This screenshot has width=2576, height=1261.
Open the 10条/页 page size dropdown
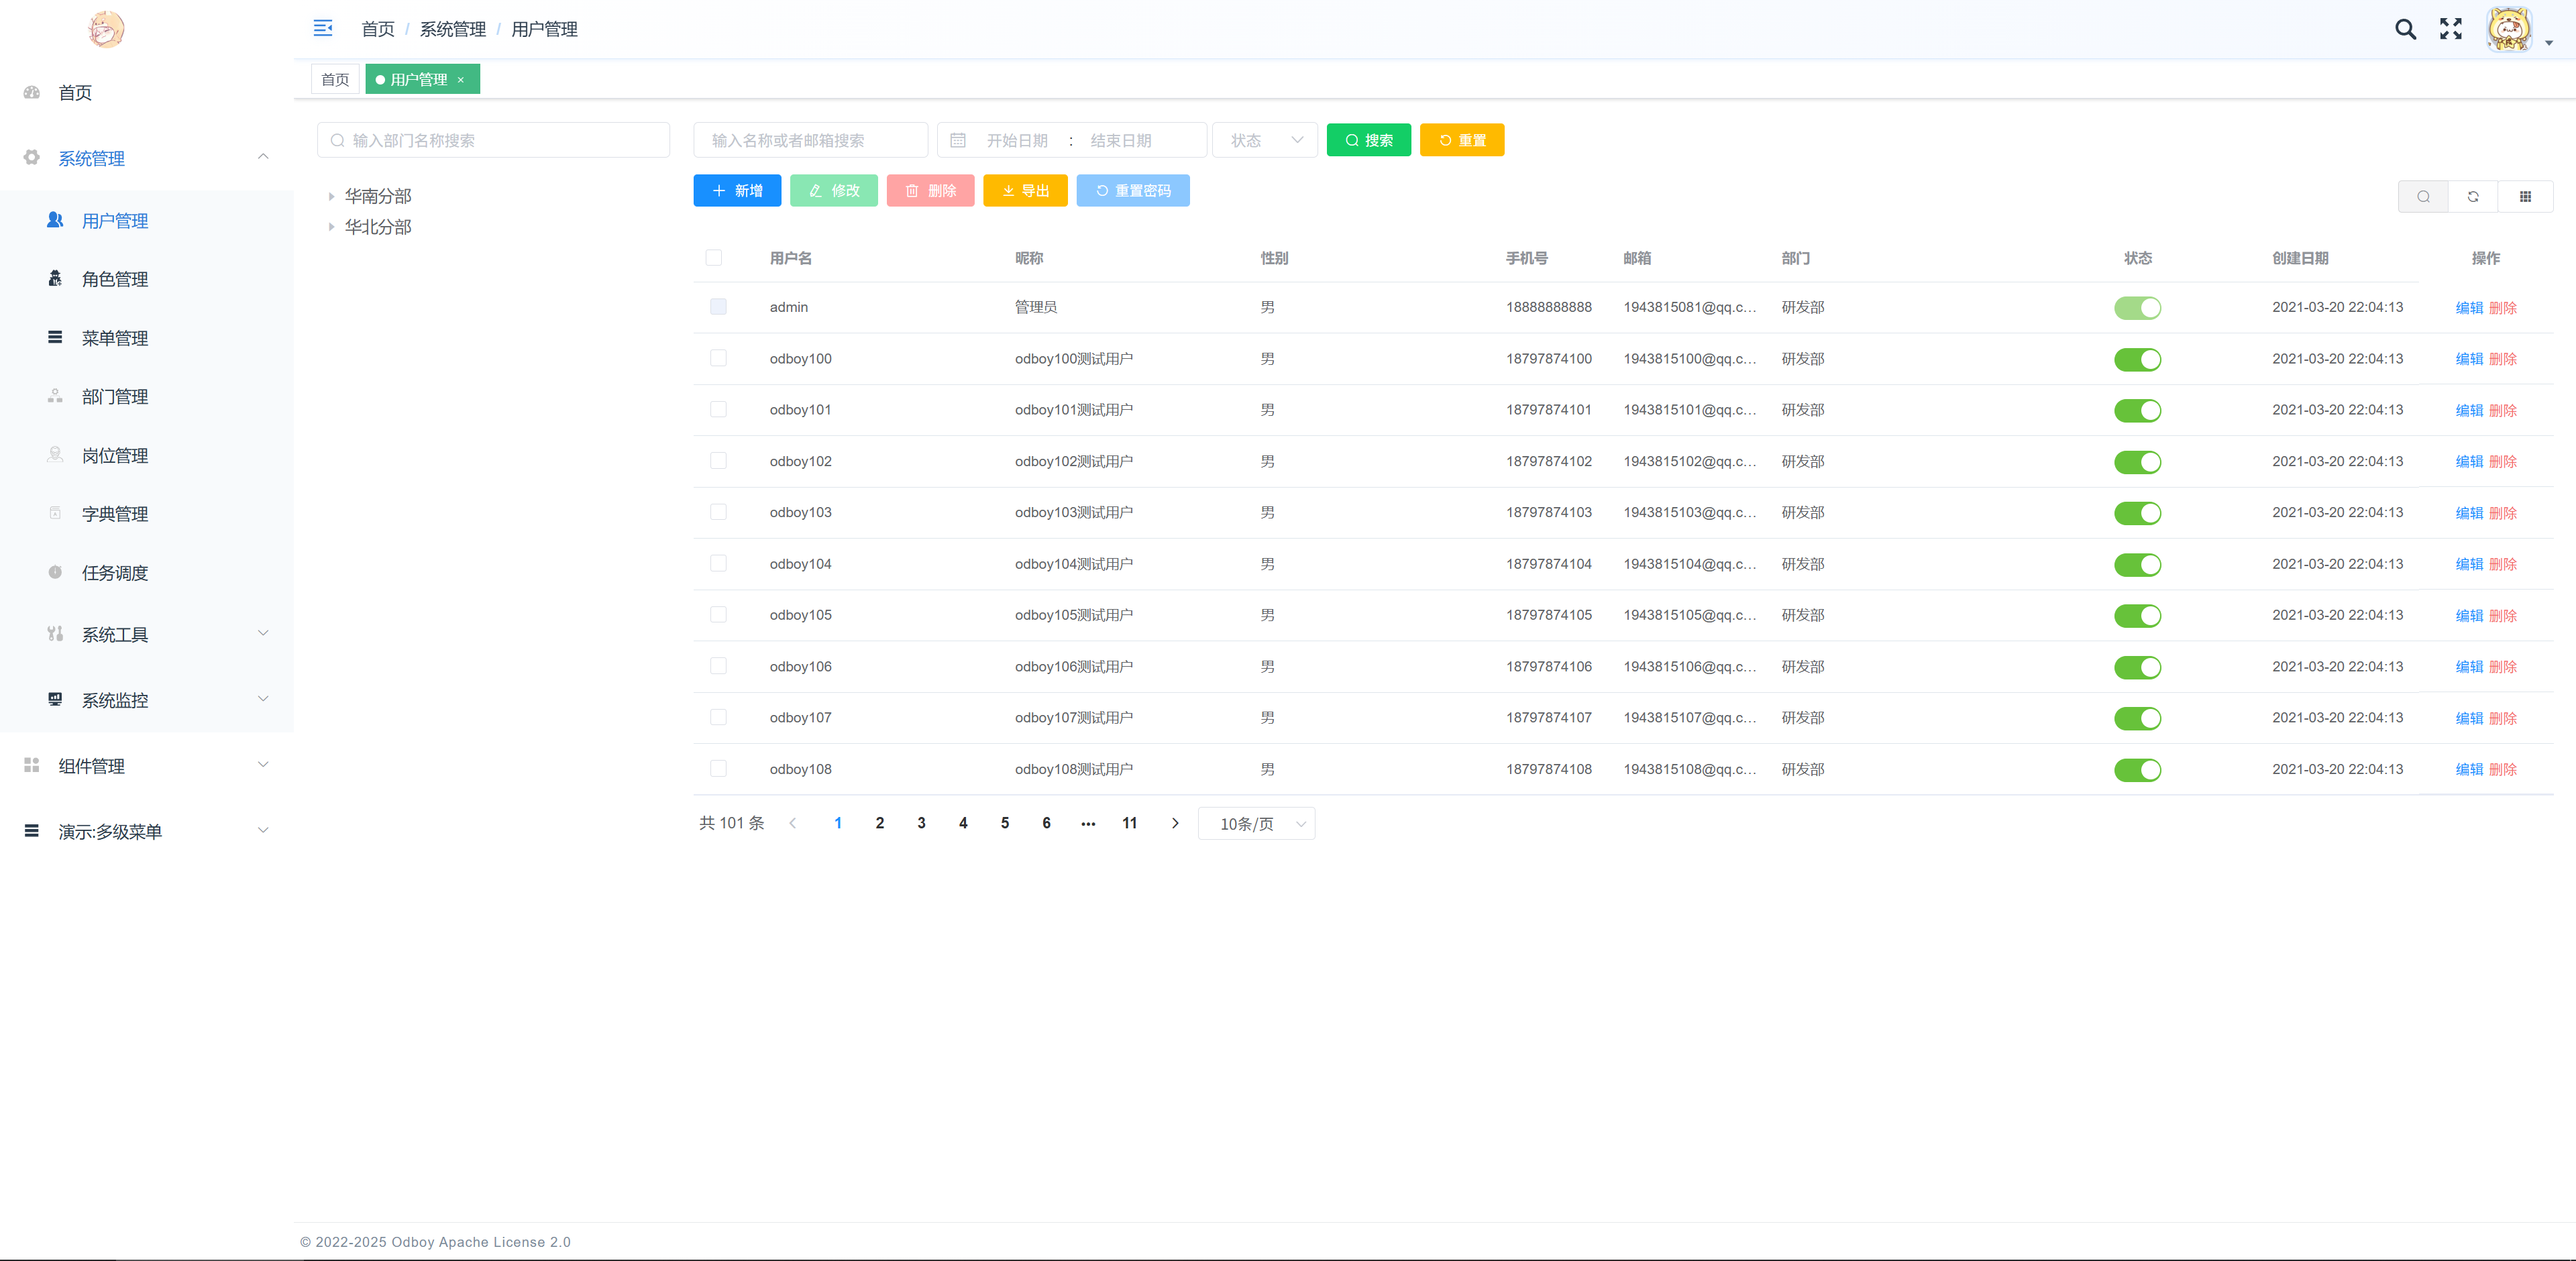[x=1256, y=823]
